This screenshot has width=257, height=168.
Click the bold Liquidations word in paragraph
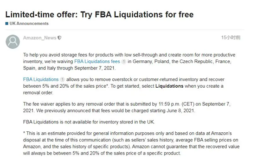click(x=169, y=86)
